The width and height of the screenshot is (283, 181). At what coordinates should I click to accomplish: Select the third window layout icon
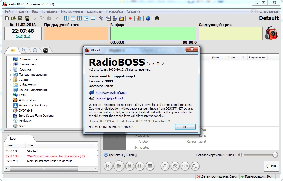point(79,18)
